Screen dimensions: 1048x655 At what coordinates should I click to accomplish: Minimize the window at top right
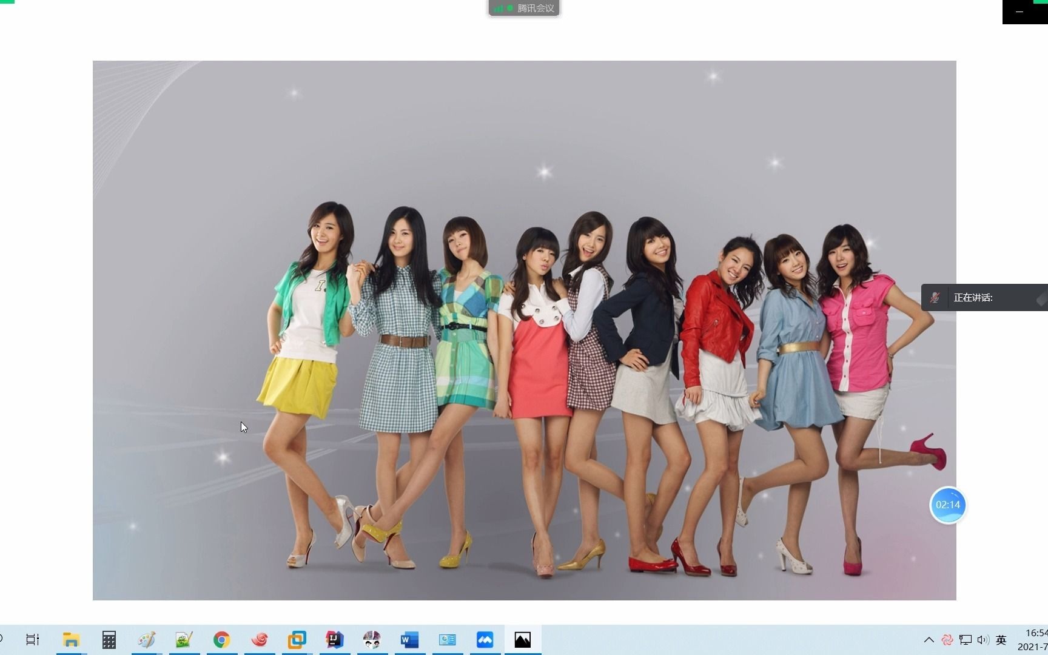(1019, 12)
